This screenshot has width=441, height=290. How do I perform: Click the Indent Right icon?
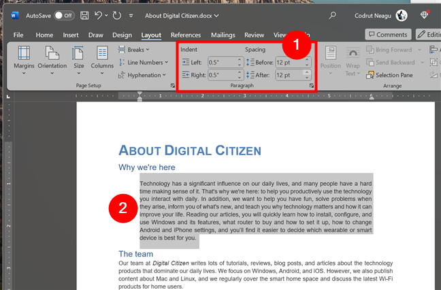click(x=186, y=75)
